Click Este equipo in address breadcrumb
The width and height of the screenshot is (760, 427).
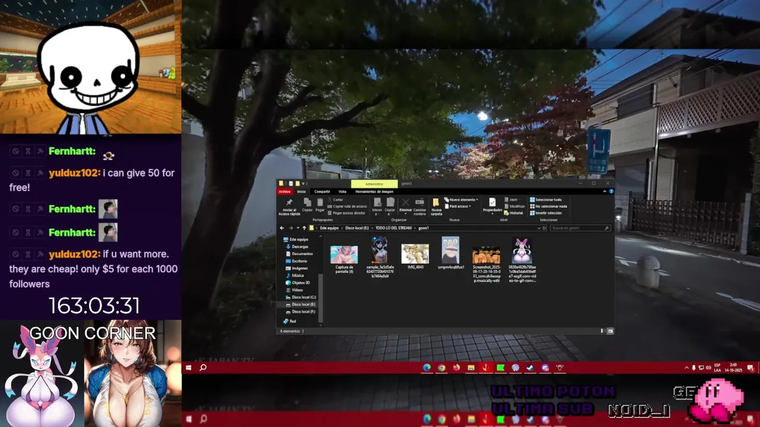coord(330,228)
